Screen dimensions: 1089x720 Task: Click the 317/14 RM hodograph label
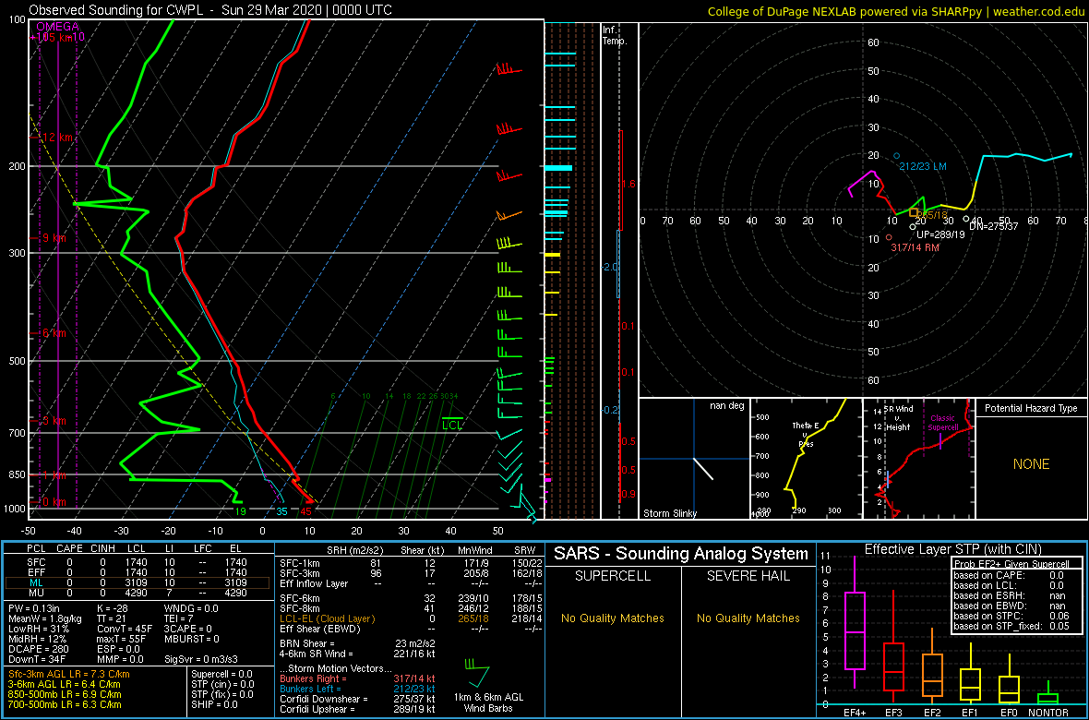[916, 246]
